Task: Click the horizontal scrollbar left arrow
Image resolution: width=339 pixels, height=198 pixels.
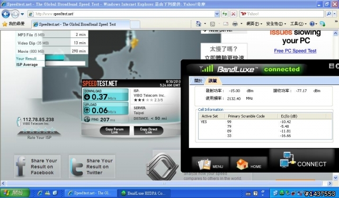Action: [3, 184]
